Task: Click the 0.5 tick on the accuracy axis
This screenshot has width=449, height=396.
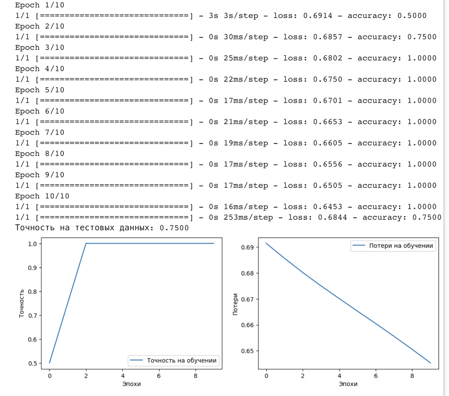Action: (x=33, y=363)
